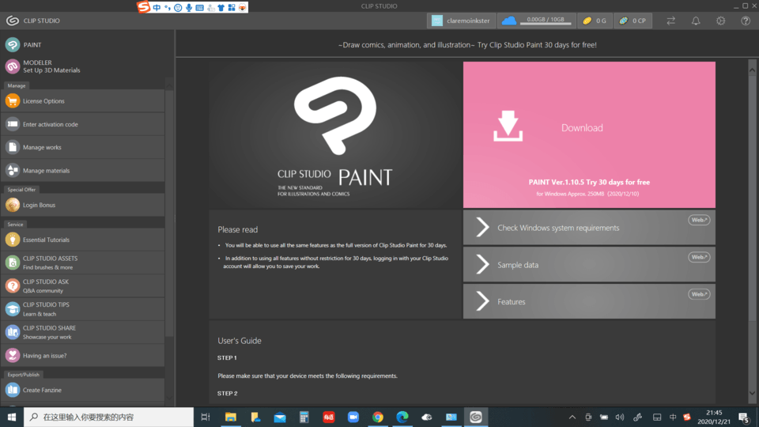Click the Sogou input toolbar microphone
The image size is (759, 427).
pyautogui.click(x=189, y=8)
